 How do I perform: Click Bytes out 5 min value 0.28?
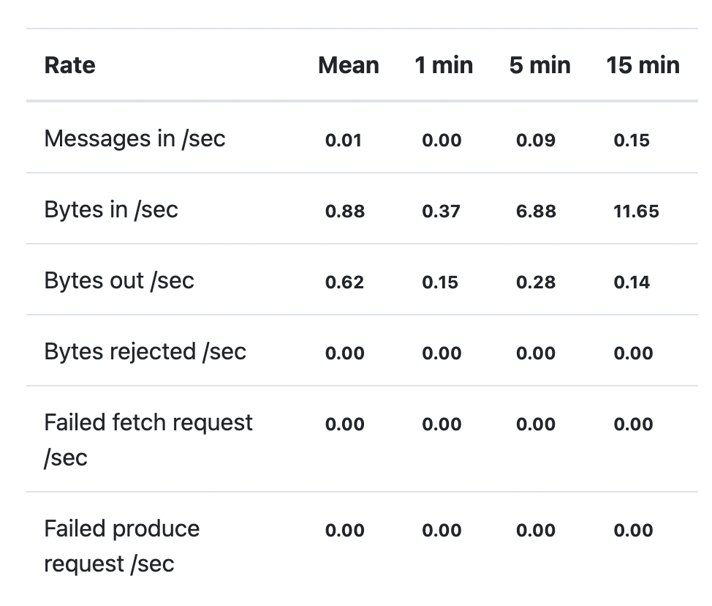click(536, 283)
